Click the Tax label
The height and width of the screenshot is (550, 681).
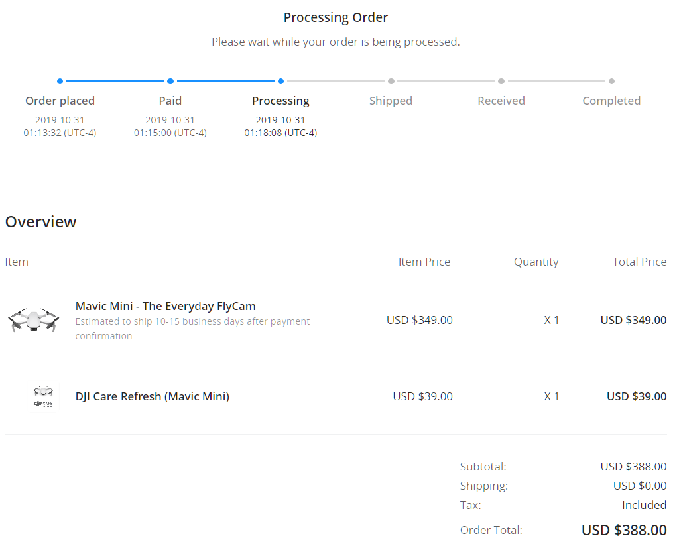[x=470, y=505]
